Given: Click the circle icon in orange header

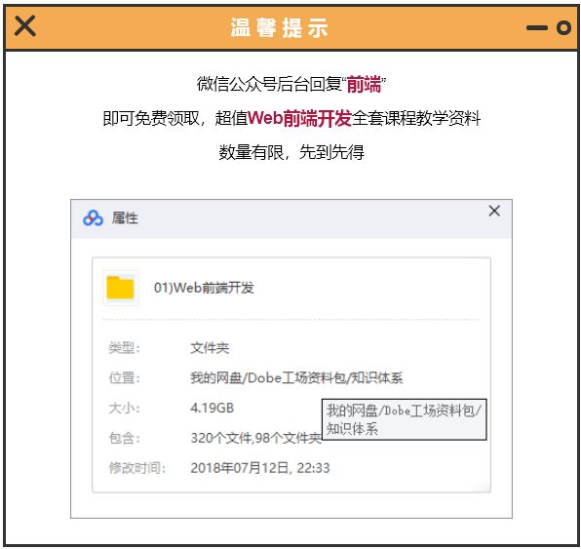Looking at the screenshot, I should tap(563, 28).
